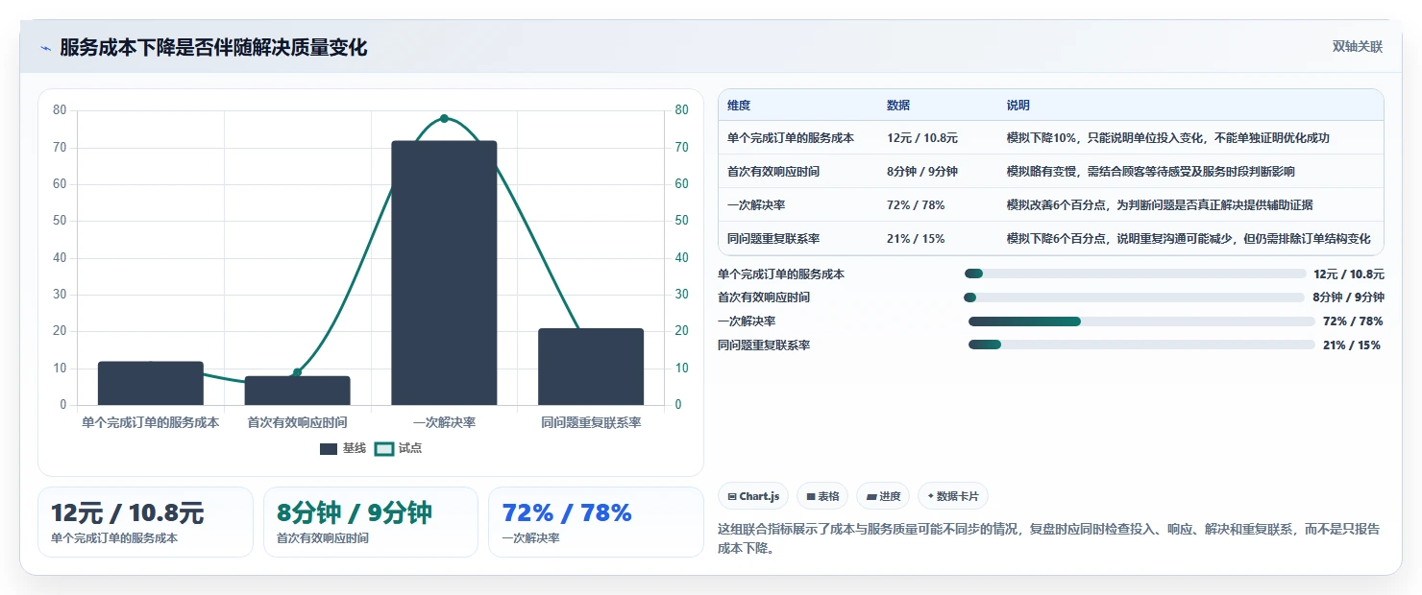The image size is (1422, 595).
Task: Click the explanation starting 模拟下降6个百分点
Action: click(x=1189, y=238)
